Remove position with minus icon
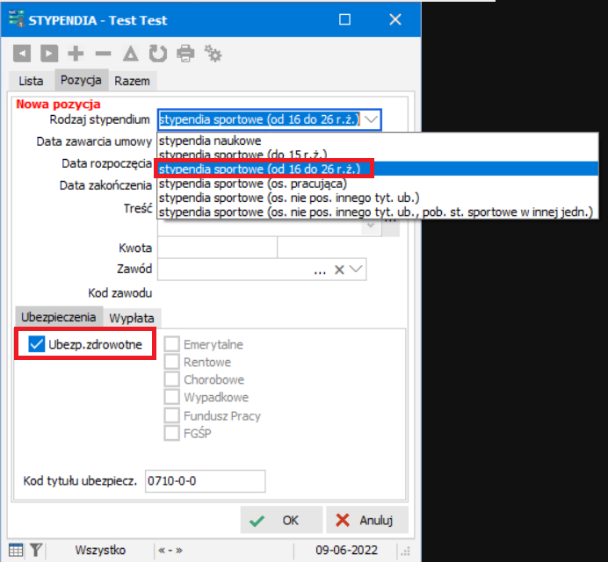 [103, 54]
